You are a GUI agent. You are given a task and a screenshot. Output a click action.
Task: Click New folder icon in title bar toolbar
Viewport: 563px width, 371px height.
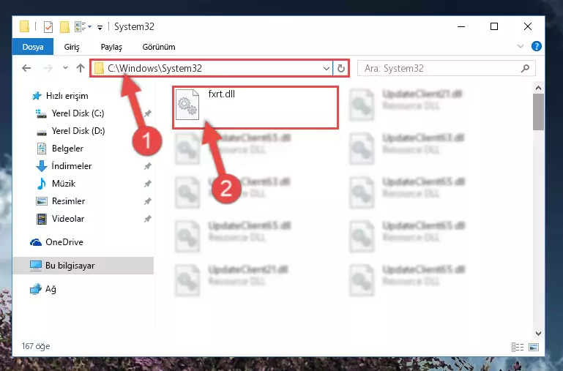pyautogui.click(x=64, y=27)
